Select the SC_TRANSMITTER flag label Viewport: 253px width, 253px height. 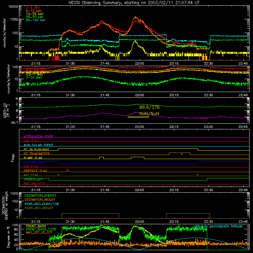point(37,153)
